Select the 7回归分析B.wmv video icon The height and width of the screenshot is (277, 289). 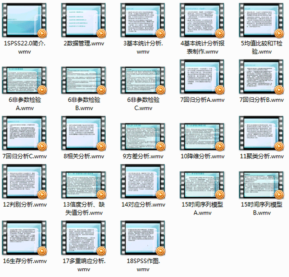[261, 77]
